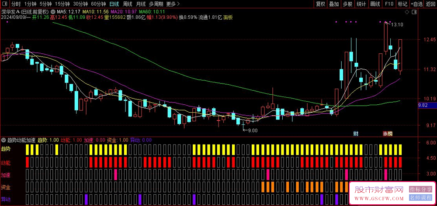
Task: Switch to 周线 weekly chart
Action: (127, 4)
